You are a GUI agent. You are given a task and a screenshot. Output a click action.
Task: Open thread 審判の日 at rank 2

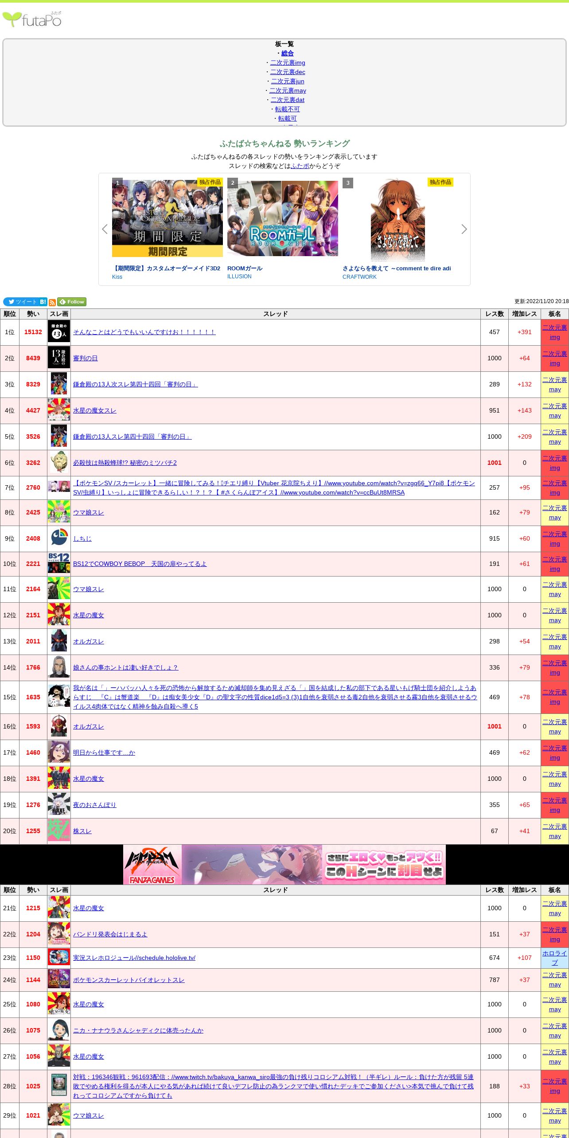click(x=86, y=358)
